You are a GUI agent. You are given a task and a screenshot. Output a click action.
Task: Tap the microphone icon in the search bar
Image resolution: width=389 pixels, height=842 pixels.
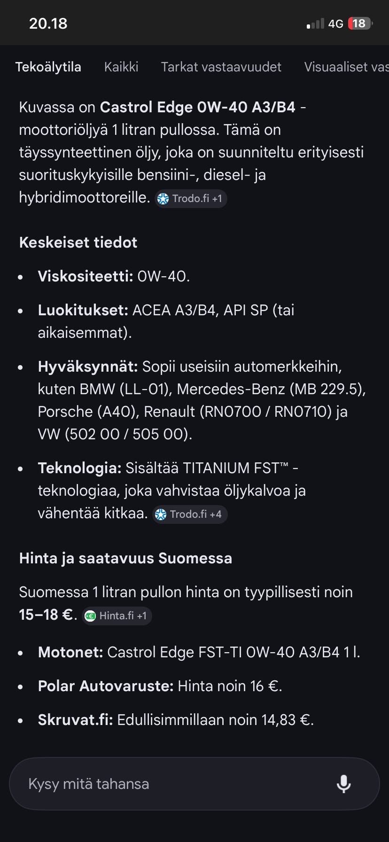click(x=344, y=784)
